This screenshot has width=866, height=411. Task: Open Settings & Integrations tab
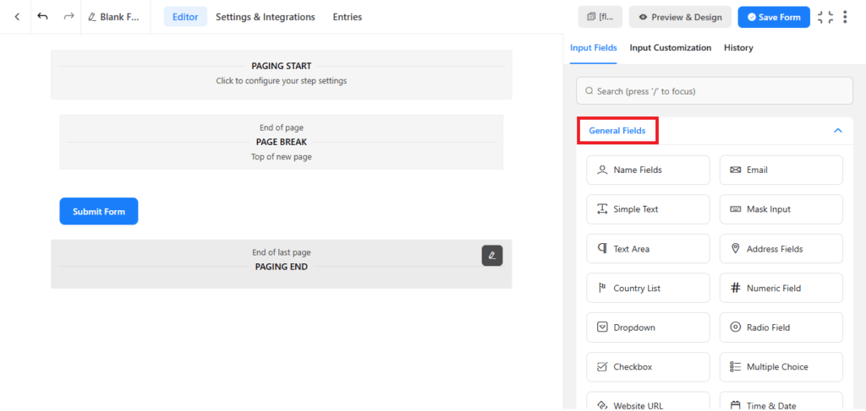pyautogui.click(x=265, y=17)
